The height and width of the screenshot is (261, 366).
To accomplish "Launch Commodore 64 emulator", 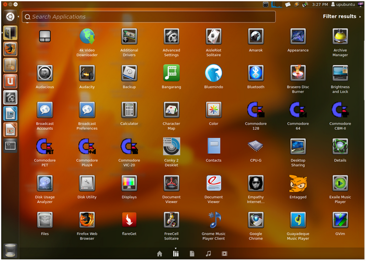I will 298,110.
